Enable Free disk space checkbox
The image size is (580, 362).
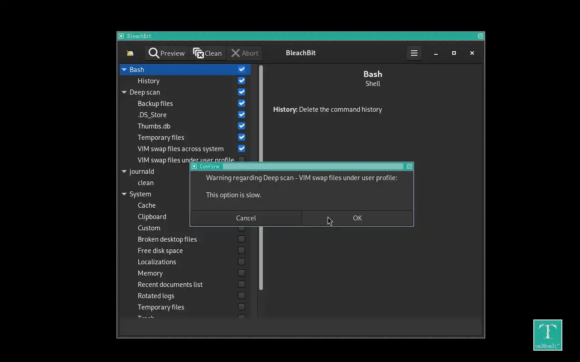242,250
